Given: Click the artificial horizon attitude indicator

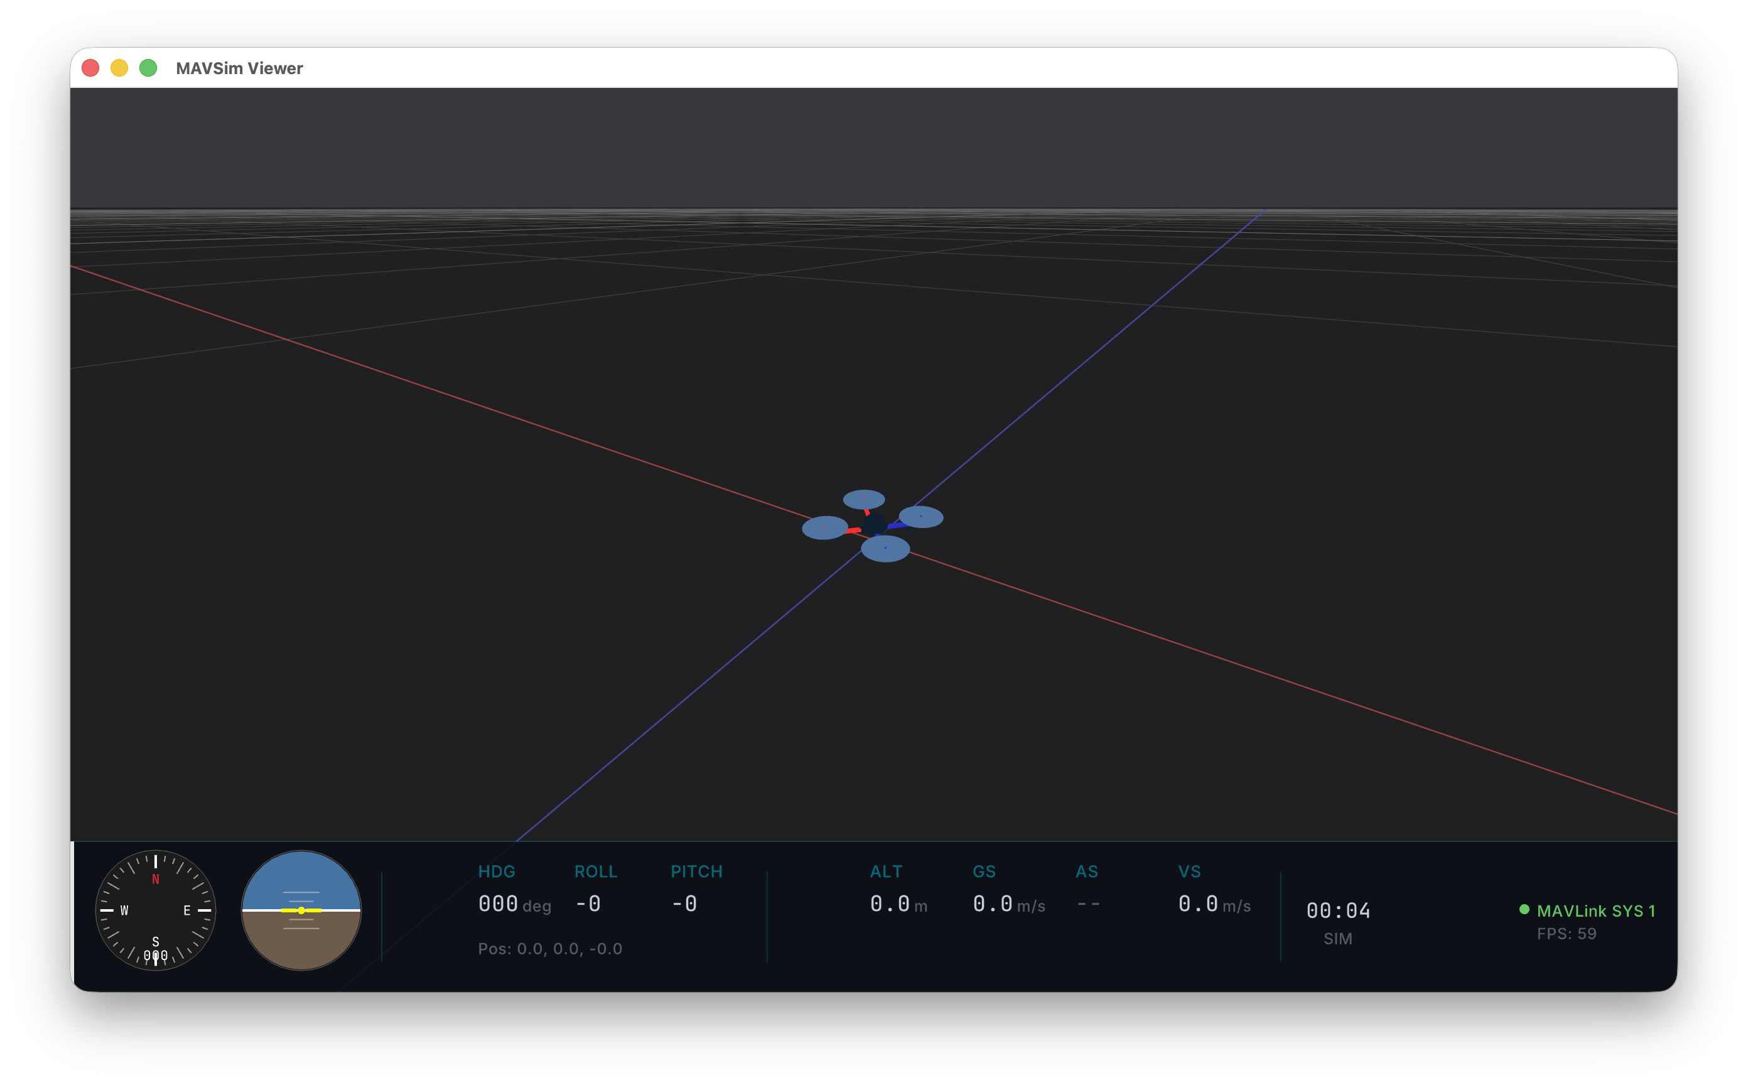Looking at the screenshot, I should 301,910.
